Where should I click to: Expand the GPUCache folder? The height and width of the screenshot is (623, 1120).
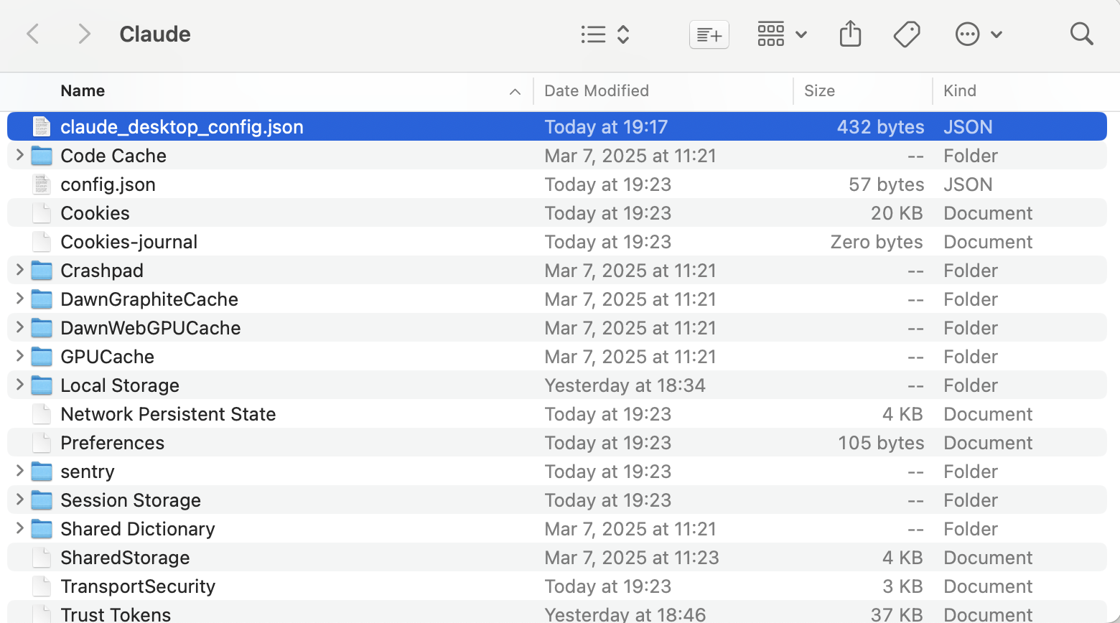[20, 356]
